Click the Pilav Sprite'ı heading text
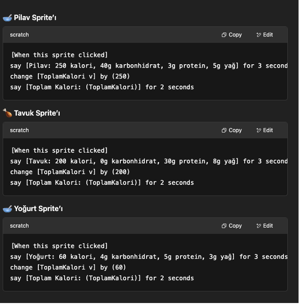This screenshot has width=299, height=304. coord(38,18)
